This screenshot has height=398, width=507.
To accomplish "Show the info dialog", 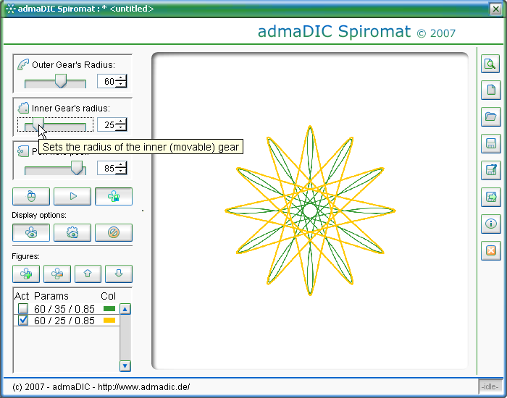I will [x=490, y=224].
